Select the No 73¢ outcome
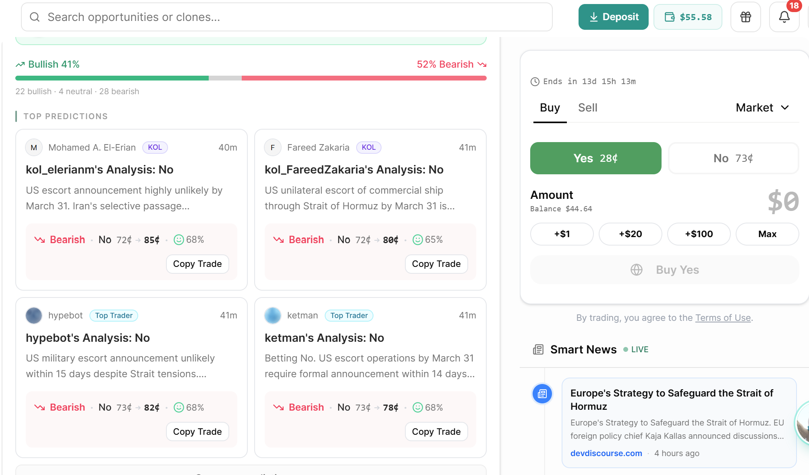Screen dimensions: 809x475 [x=733, y=158]
